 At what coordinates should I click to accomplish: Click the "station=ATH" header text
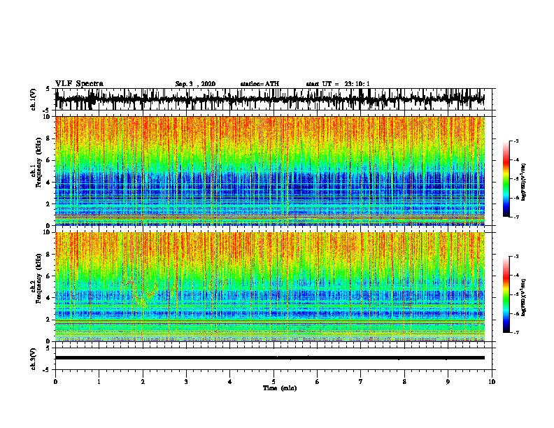(x=260, y=84)
